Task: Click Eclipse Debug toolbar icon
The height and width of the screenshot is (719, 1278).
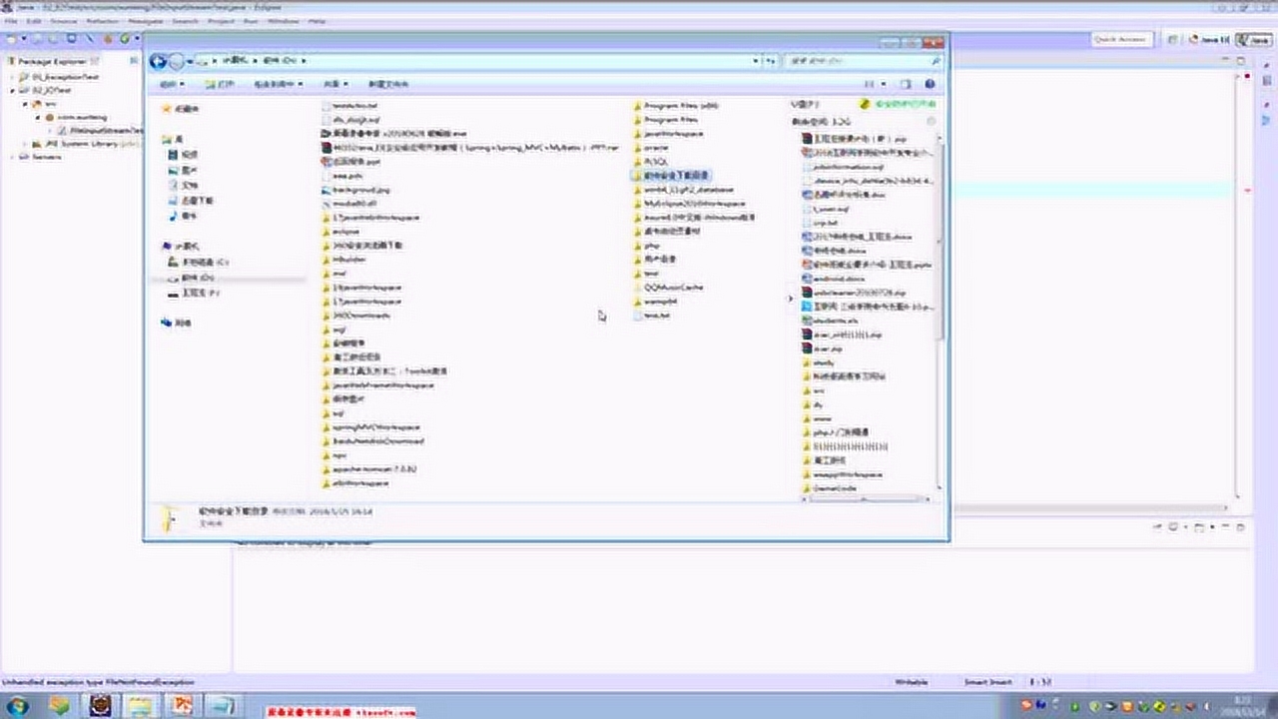Action: click(109, 39)
